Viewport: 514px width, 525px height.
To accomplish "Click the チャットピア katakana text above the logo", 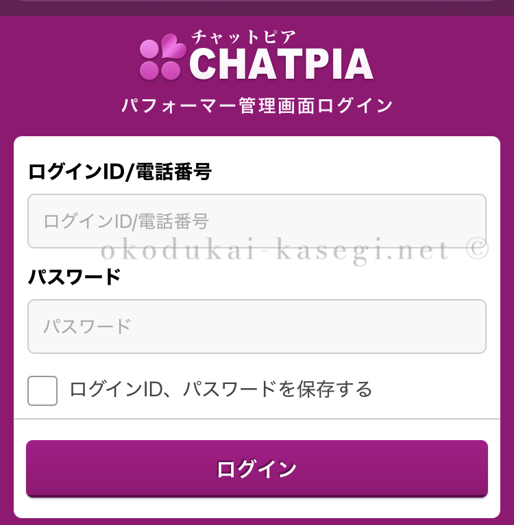I will 244,34.
